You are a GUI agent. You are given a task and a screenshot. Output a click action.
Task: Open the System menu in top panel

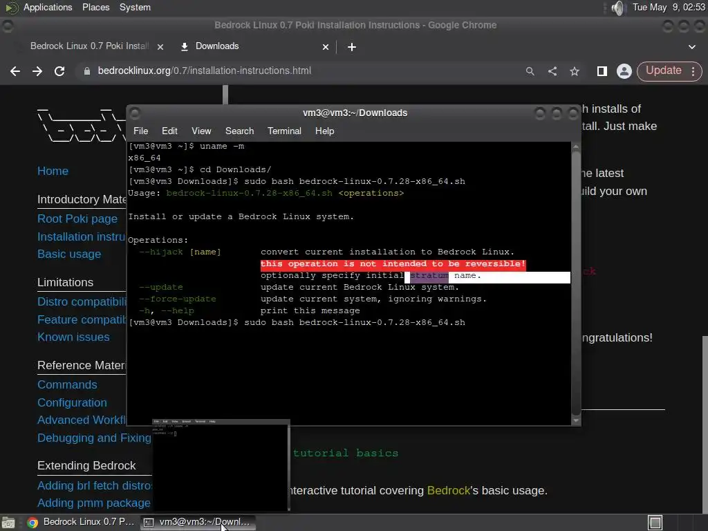[135, 7]
